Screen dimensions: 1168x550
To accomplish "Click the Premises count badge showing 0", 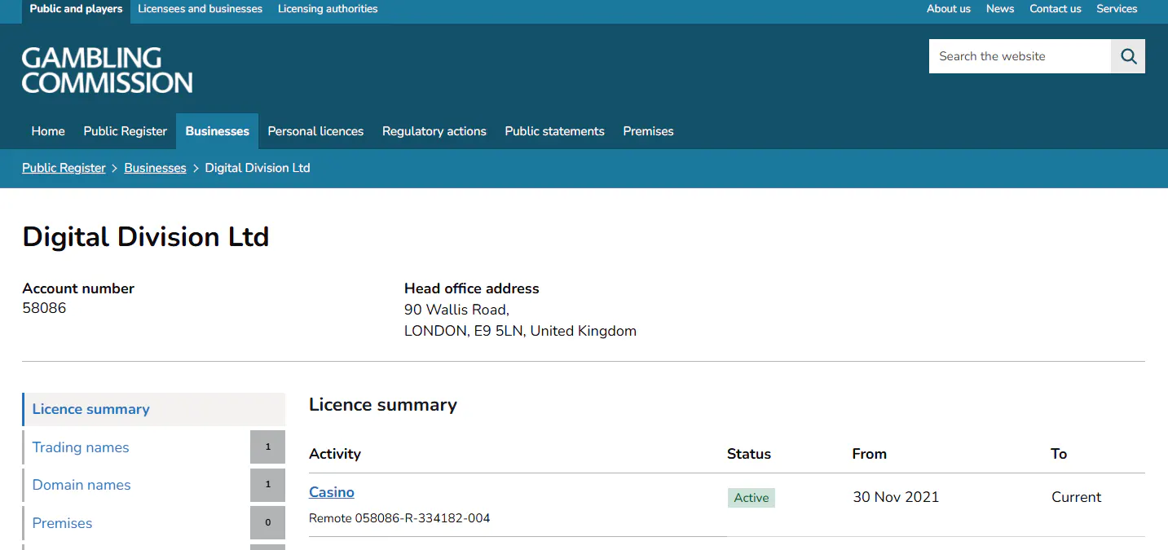I will pos(267,523).
